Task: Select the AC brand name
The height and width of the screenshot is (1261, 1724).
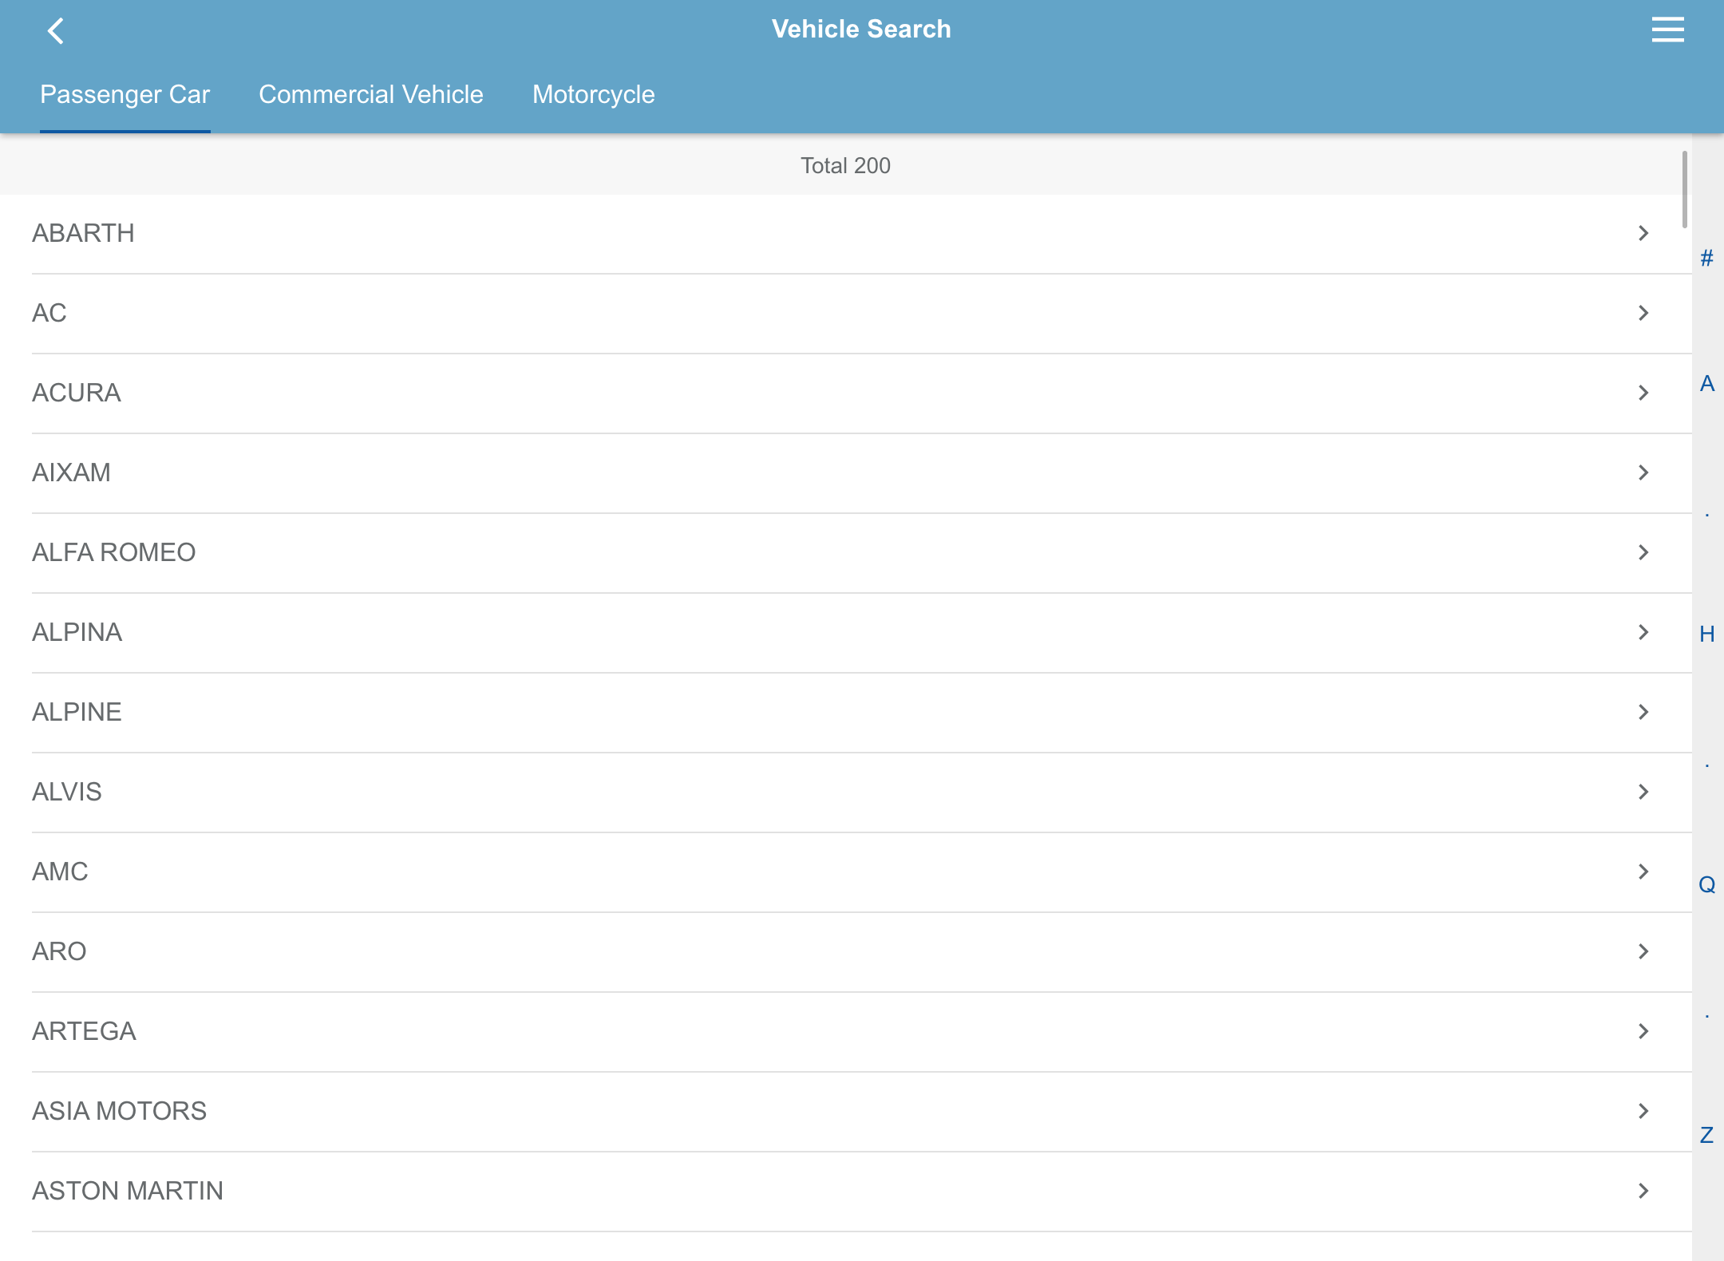Action: click(49, 313)
